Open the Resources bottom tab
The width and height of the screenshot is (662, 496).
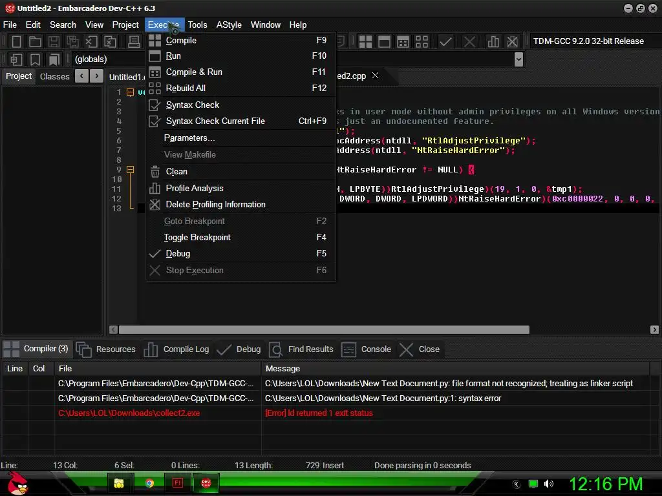(x=107, y=349)
